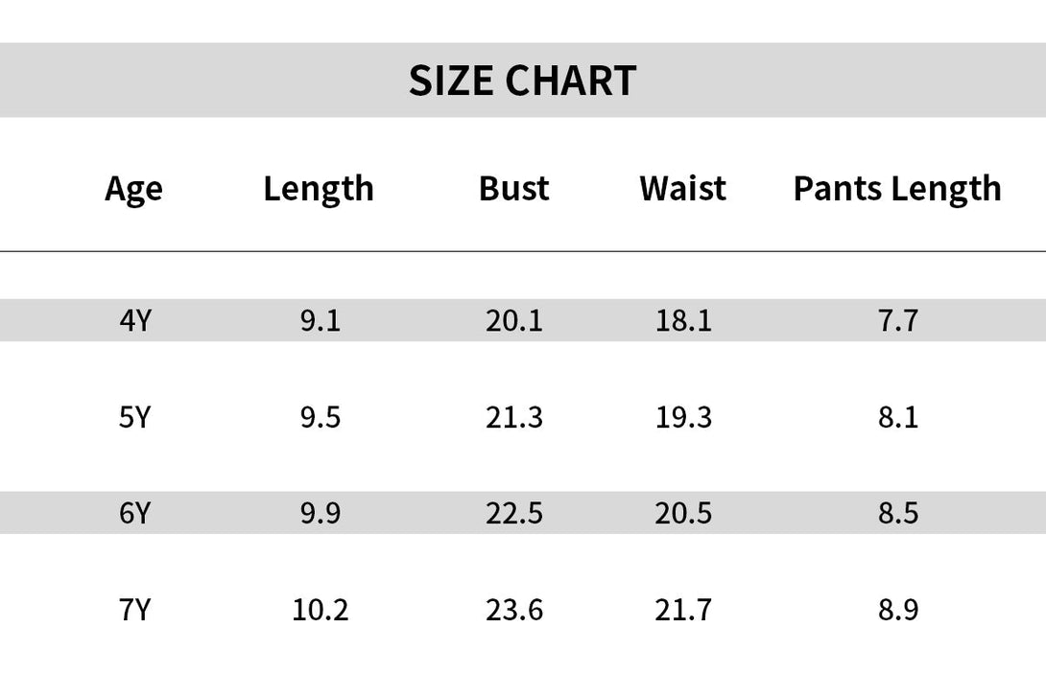Image resolution: width=1046 pixels, height=697 pixels.
Task: Select the 5Y age row label
Action: [x=135, y=417]
